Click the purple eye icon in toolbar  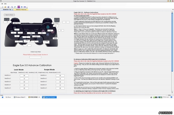[x=19, y=7]
